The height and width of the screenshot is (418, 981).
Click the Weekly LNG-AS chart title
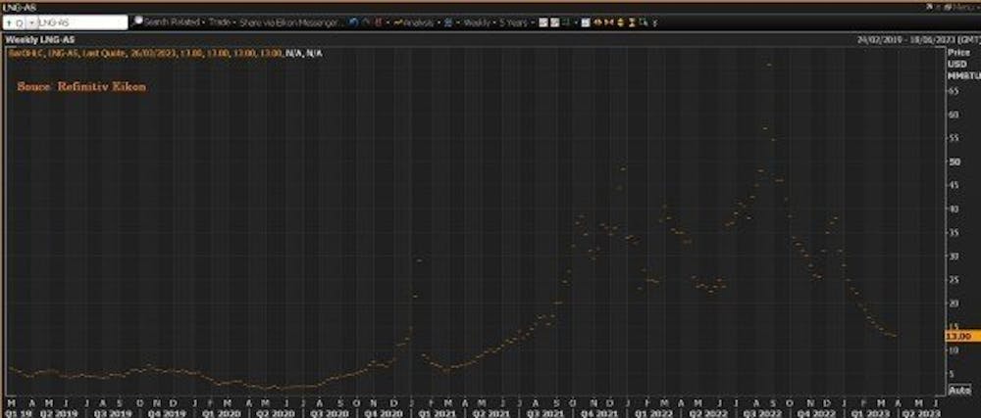pyautogui.click(x=40, y=40)
